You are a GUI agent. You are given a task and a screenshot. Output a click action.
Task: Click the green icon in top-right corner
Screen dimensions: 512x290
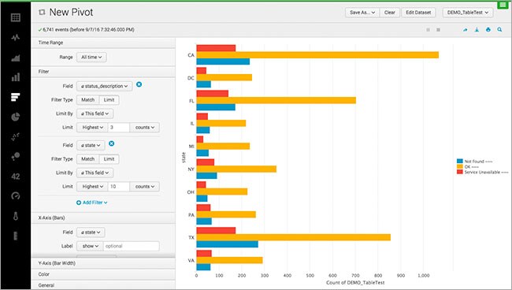503,5
